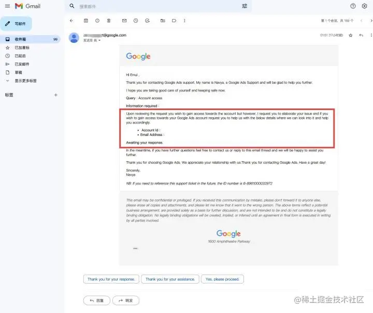Click the inbox unread count 99
Image resolution: width=373 pixels, height=313 pixels.
pos(55,39)
